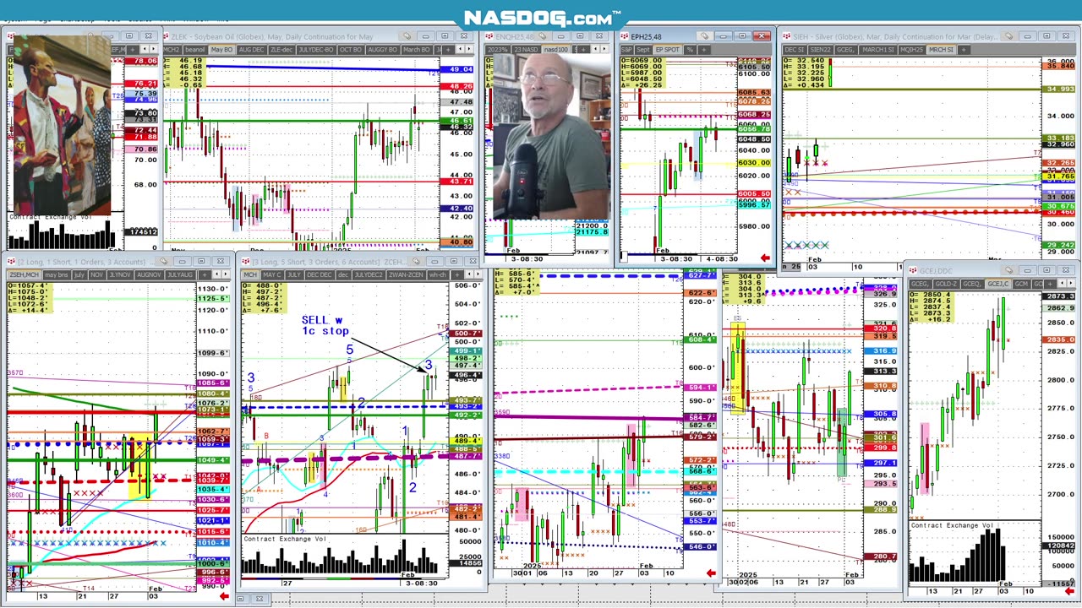Click the link icon in Soybean Oil title bar
Viewport: 1082px width, 608px height.
pyautogui.click(x=407, y=36)
